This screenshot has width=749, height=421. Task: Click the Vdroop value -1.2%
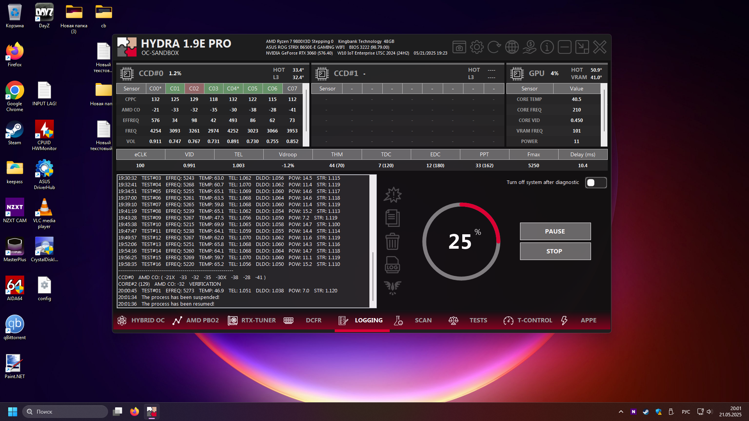pyautogui.click(x=288, y=166)
